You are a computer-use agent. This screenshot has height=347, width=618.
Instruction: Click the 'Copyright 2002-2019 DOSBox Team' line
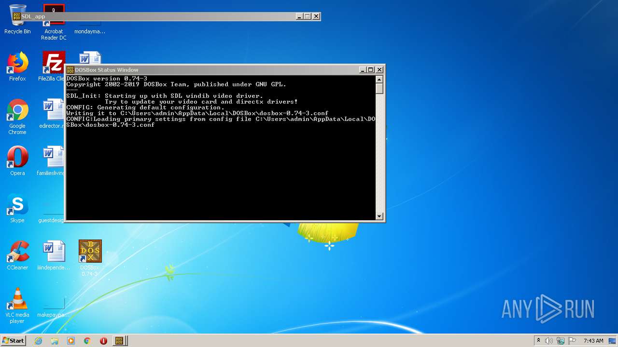click(x=176, y=84)
